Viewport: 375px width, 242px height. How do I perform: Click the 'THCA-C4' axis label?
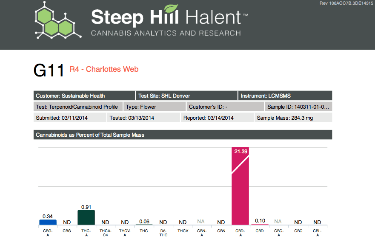click(x=106, y=233)
